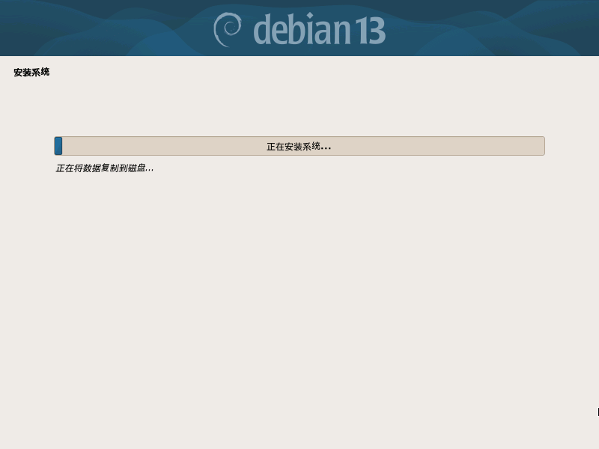Viewport: 599px width, 449px height.
Task: Select the "13" version number in banner
Action: pos(371,31)
